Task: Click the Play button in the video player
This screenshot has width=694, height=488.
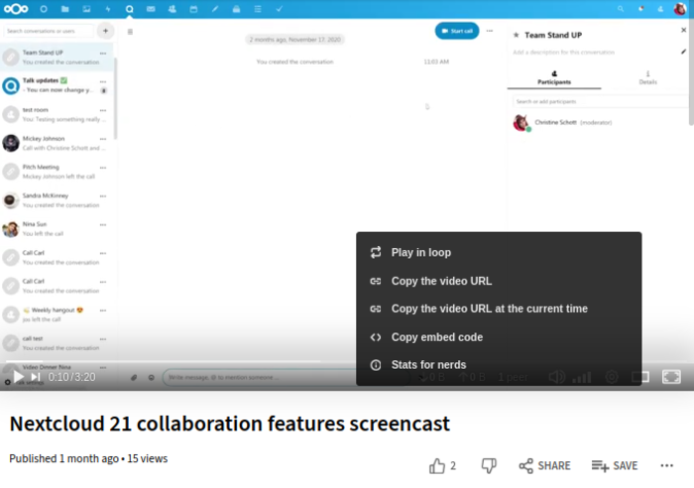Action: point(18,377)
